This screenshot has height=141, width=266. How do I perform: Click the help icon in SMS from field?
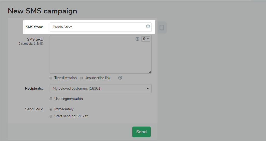click(148, 26)
